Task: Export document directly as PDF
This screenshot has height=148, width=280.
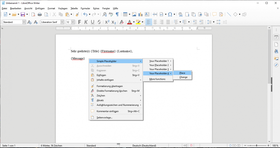Action: [x=33, y=15]
